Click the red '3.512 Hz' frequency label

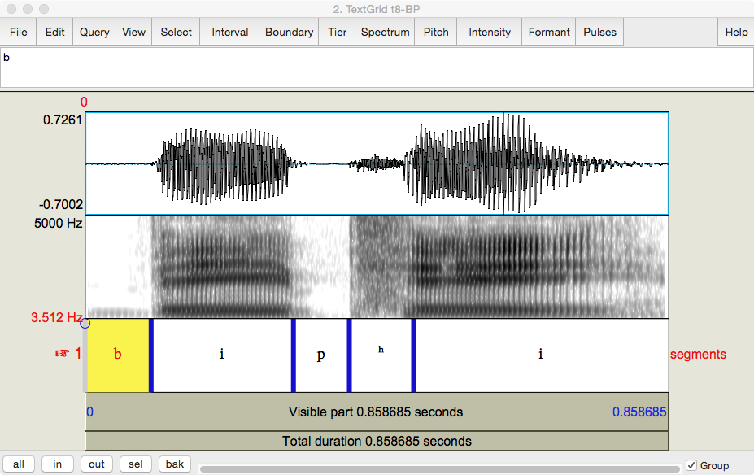click(57, 317)
